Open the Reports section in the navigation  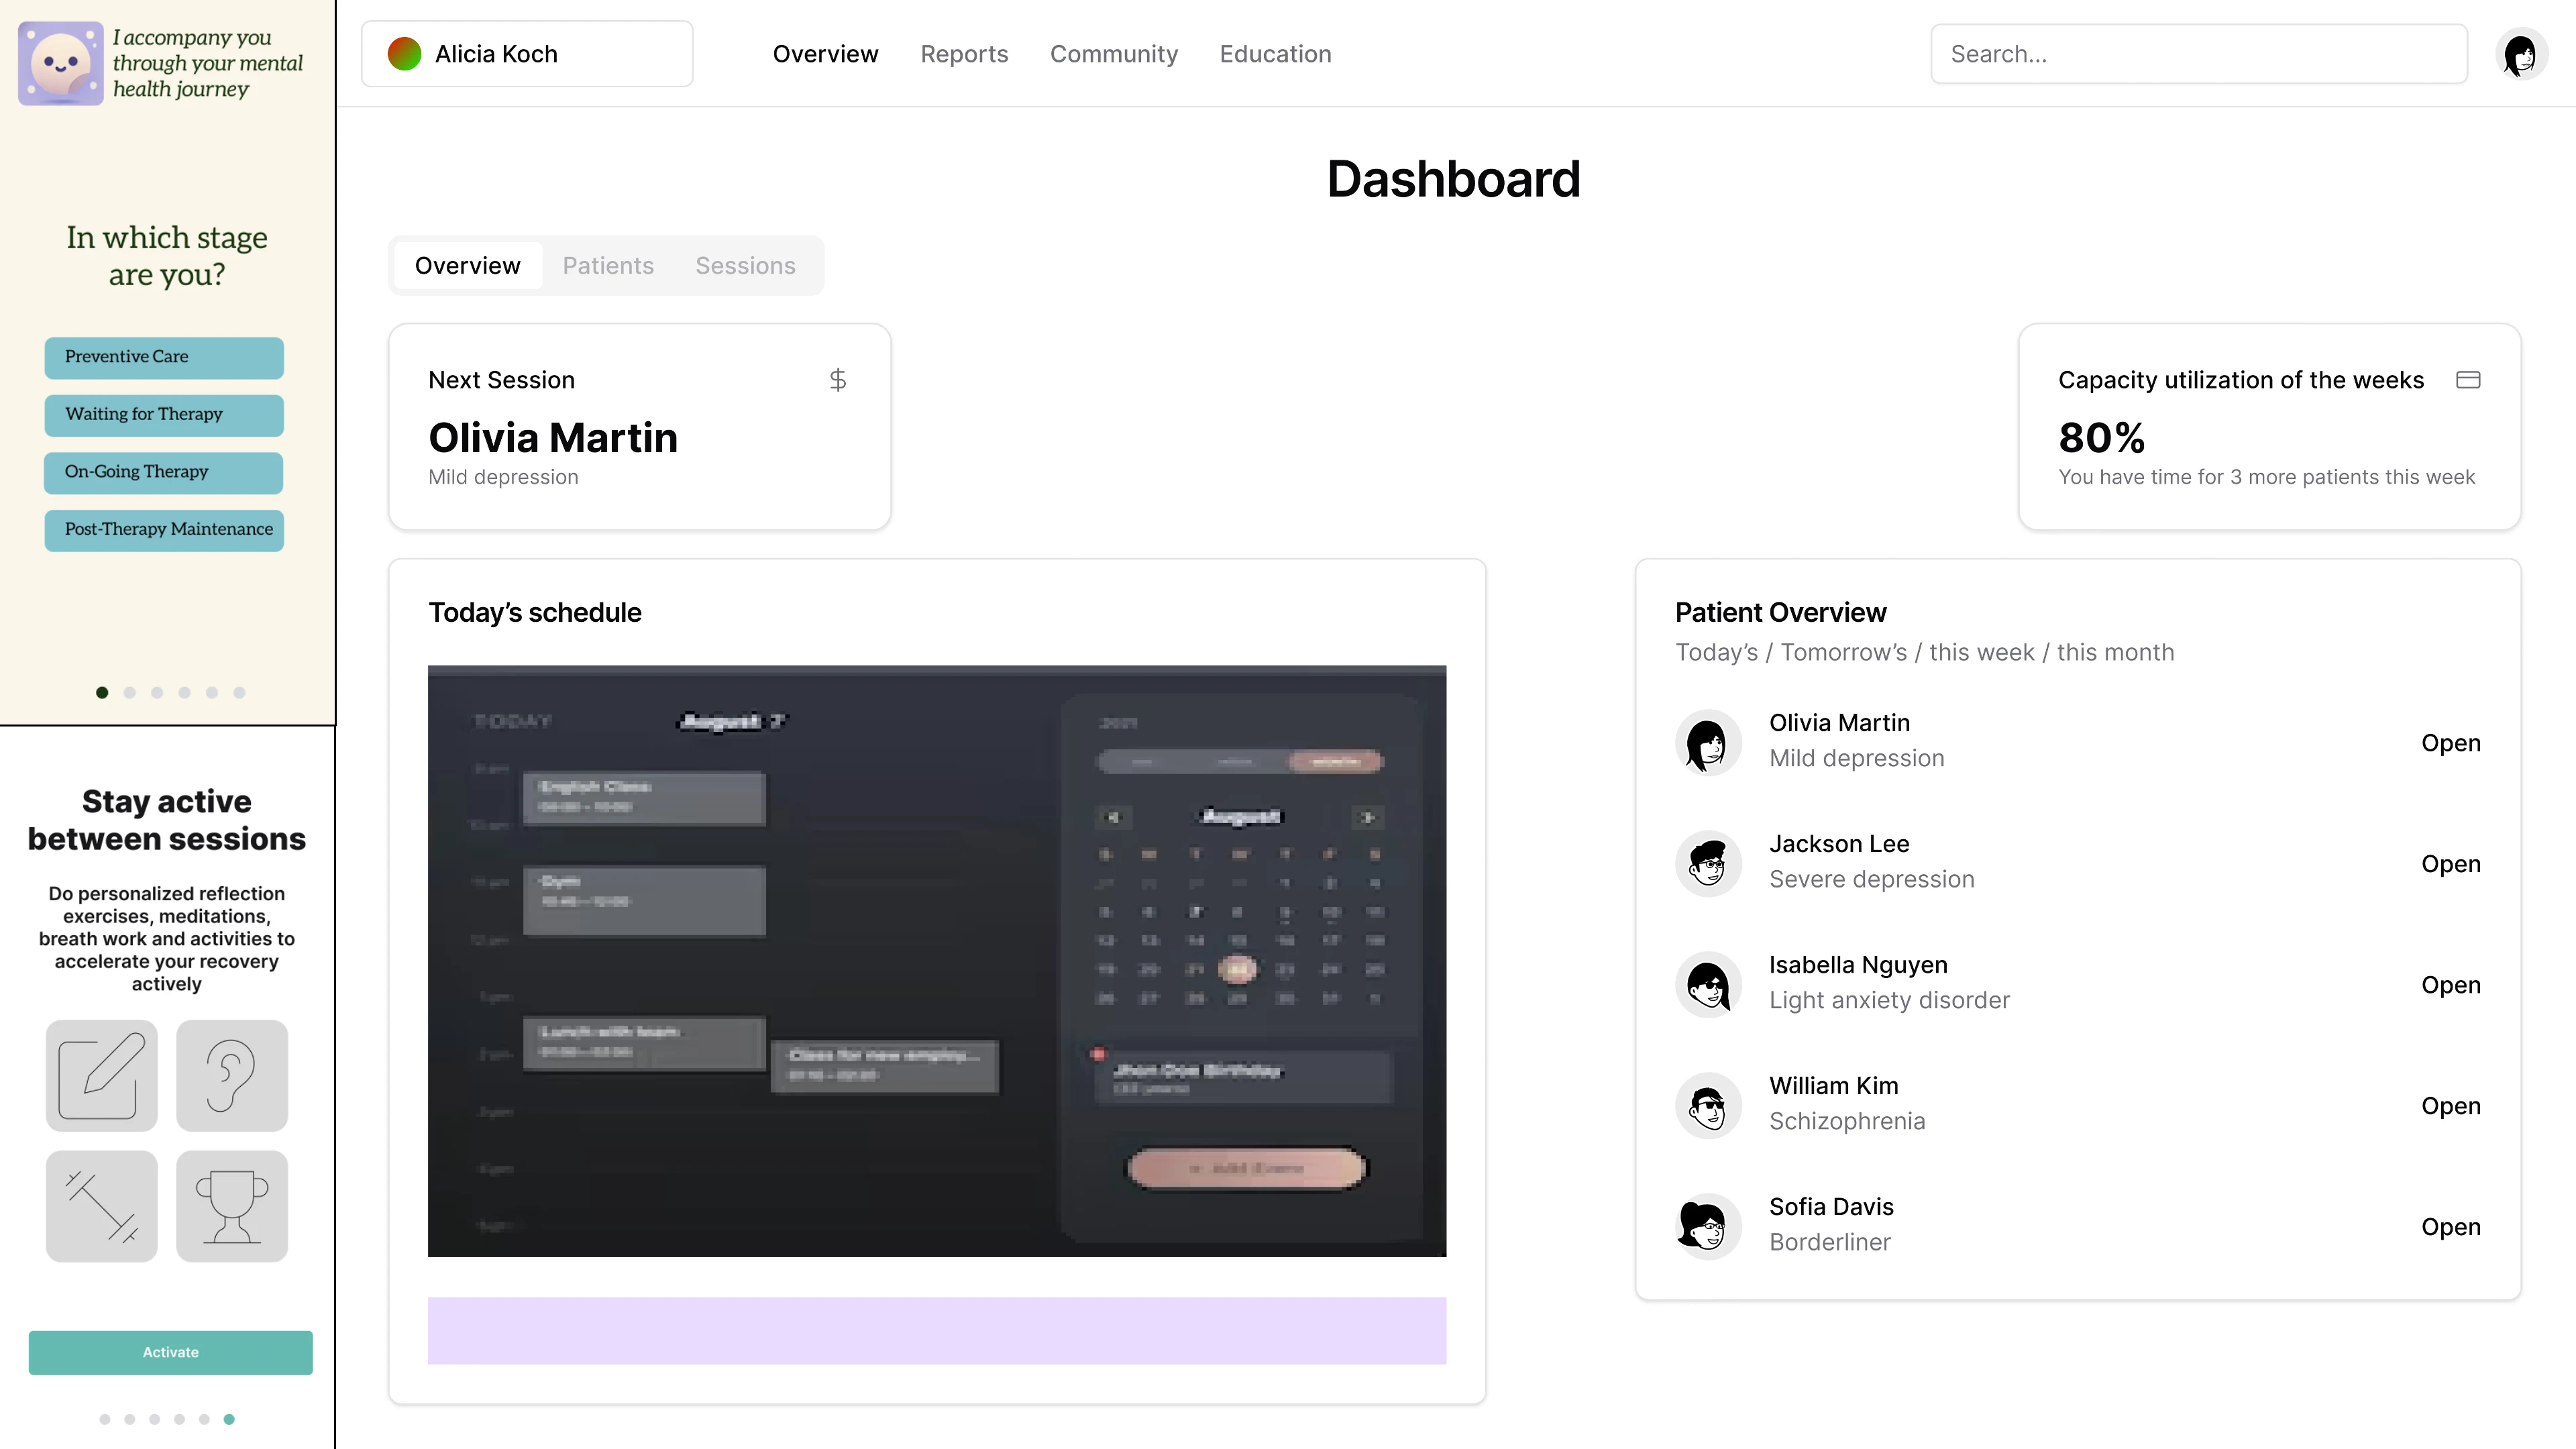(963, 54)
